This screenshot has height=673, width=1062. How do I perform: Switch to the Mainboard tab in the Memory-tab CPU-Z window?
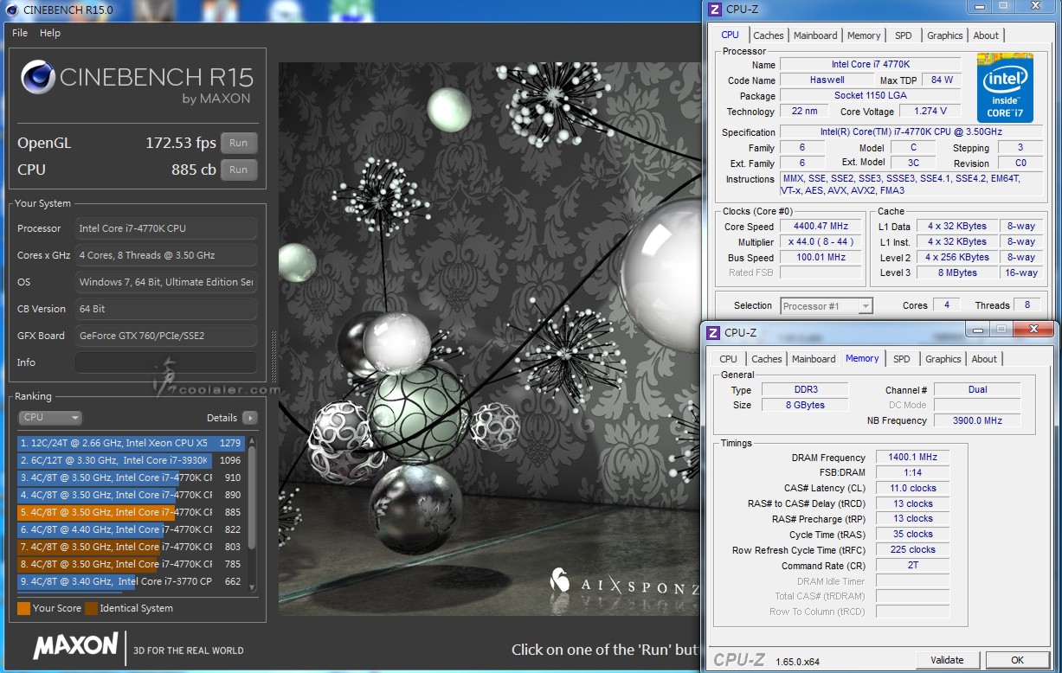click(x=814, y=359)
